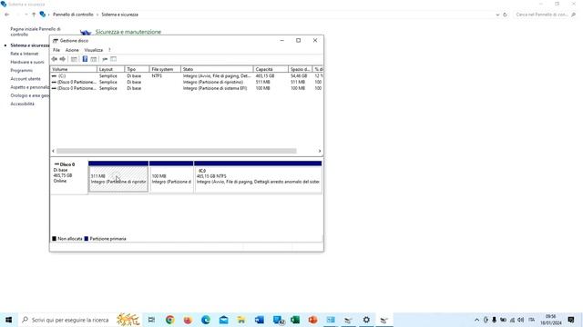Click the small drive icon before last toolbar icon
This screenshot has height=327, width=583.
pos(105,59)
